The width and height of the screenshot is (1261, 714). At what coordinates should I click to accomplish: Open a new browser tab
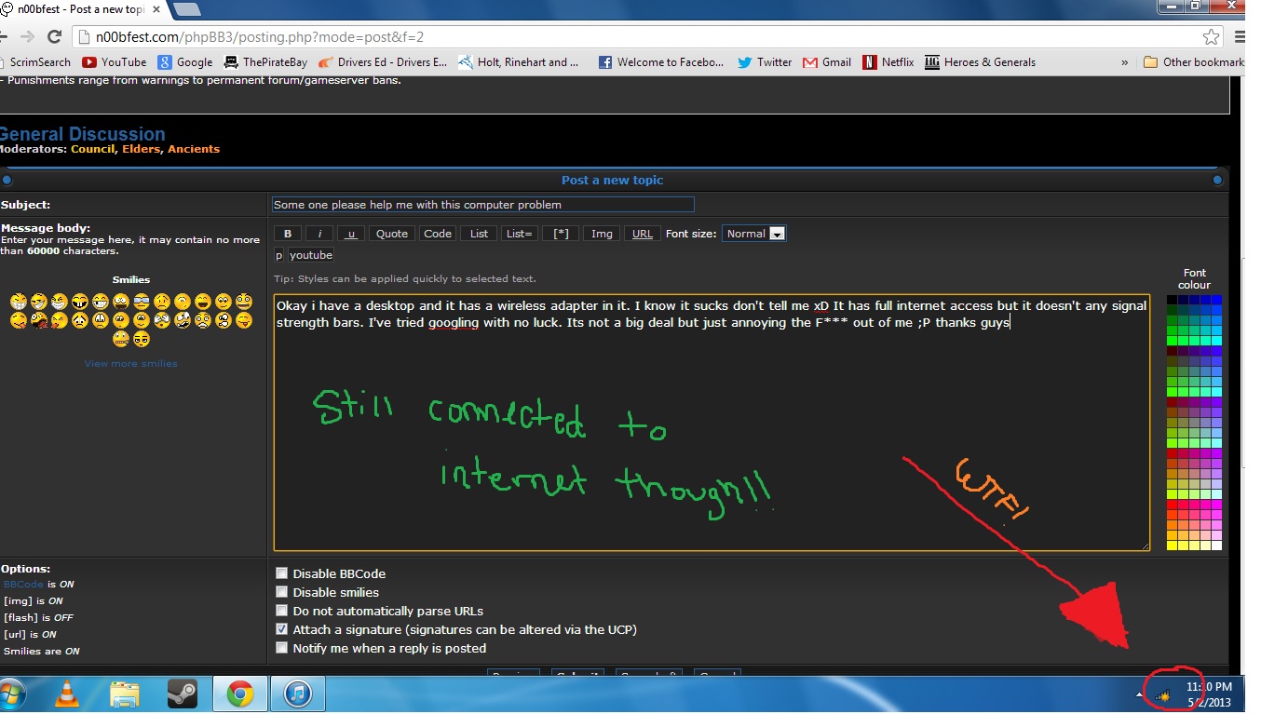(187, 9)
